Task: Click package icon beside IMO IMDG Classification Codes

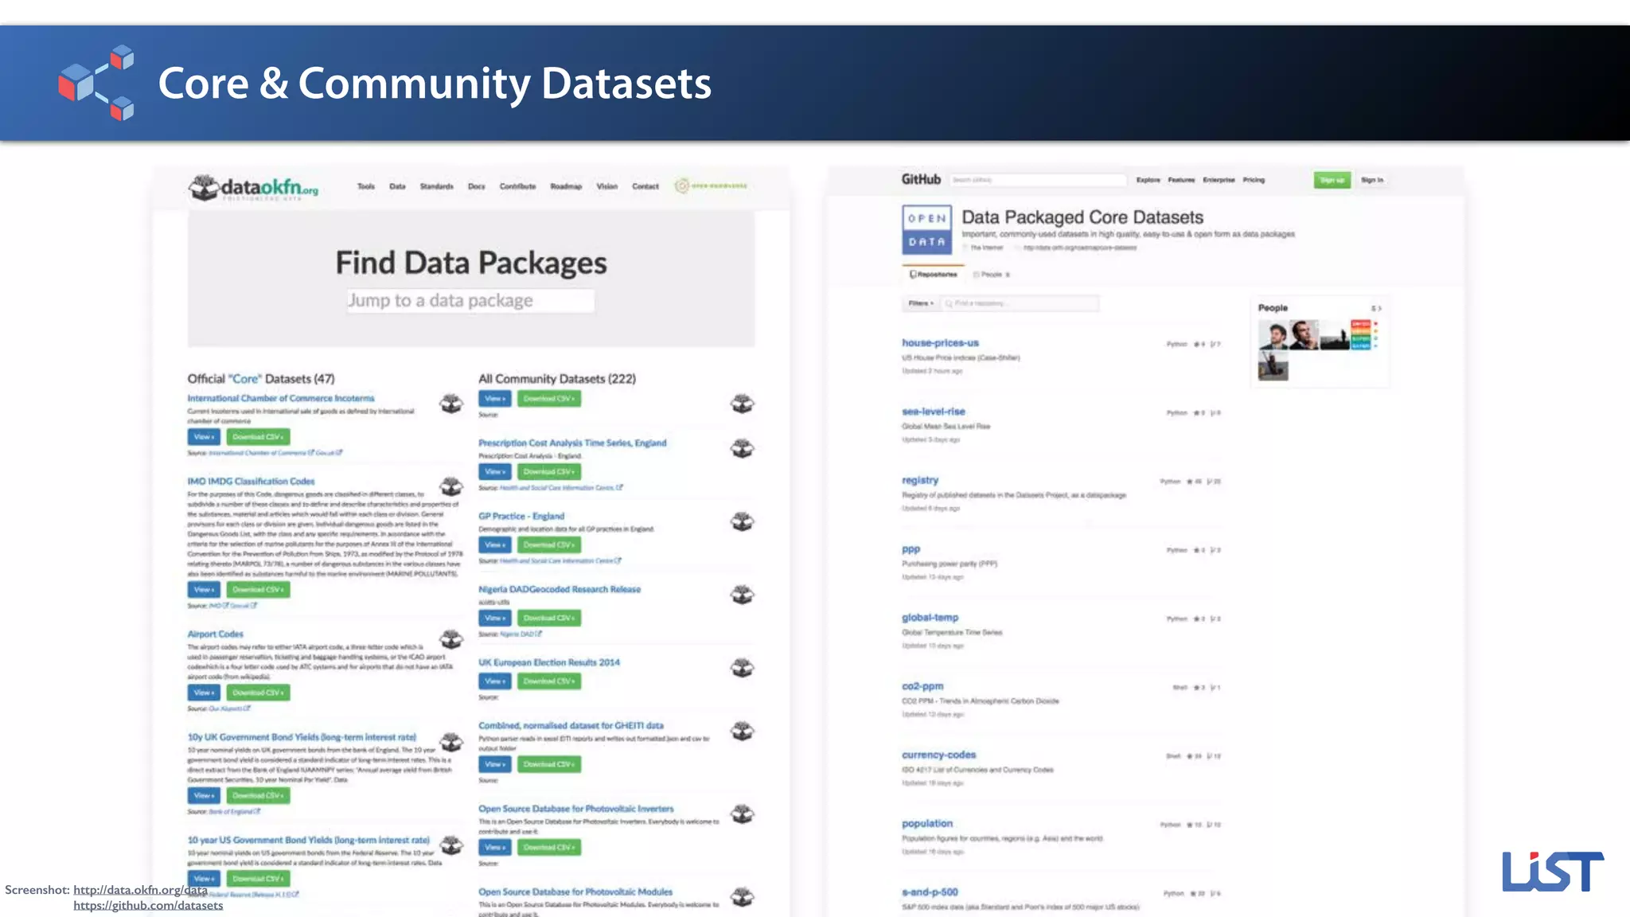Action: (451, 486)
